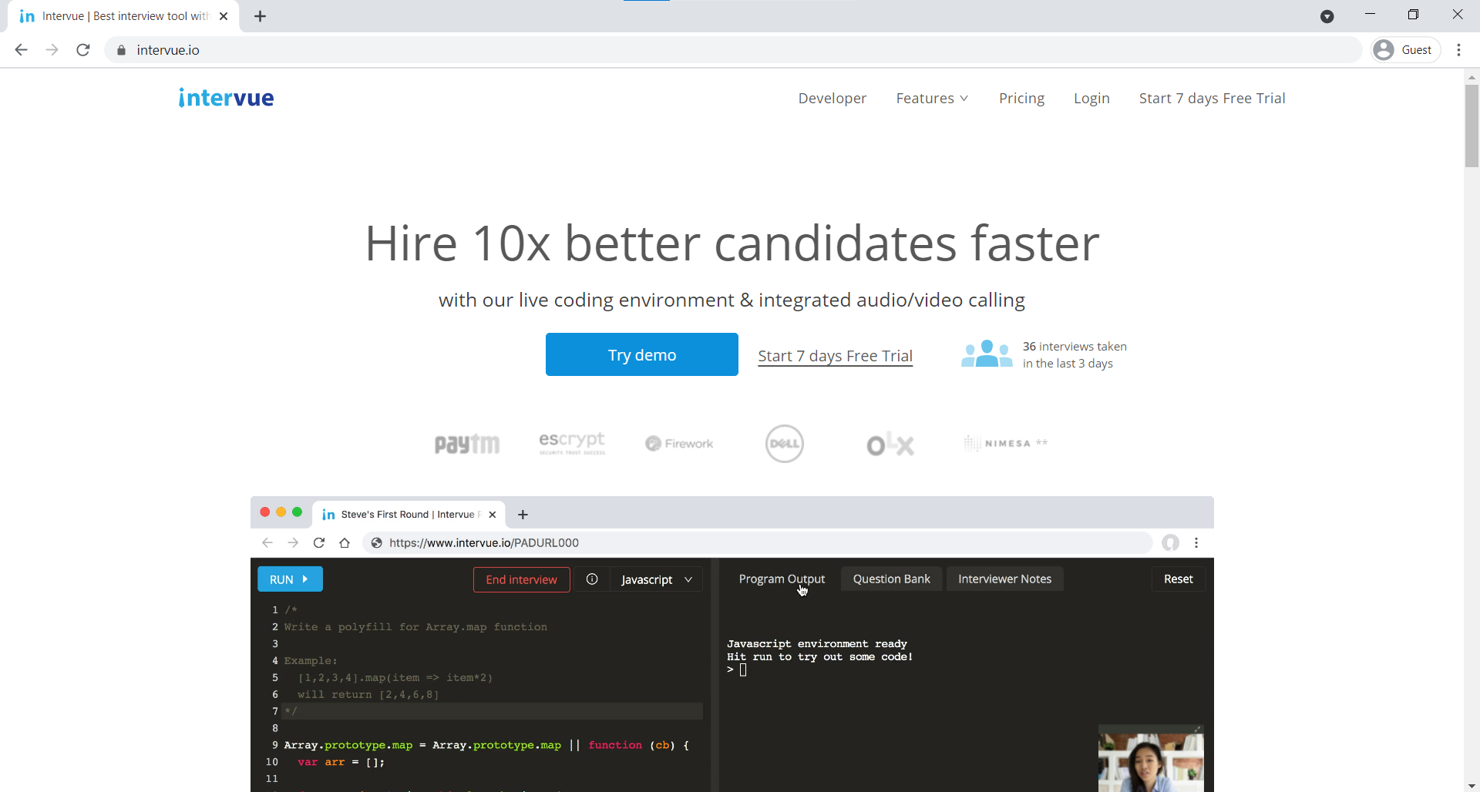This screenshot has width=1480, height=792.
Task: Click the green mac maximize dot
Action: coord(298,512)
